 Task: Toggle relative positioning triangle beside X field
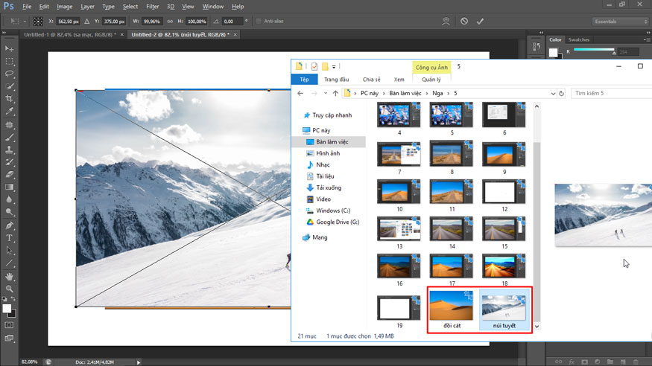(88, 22)
